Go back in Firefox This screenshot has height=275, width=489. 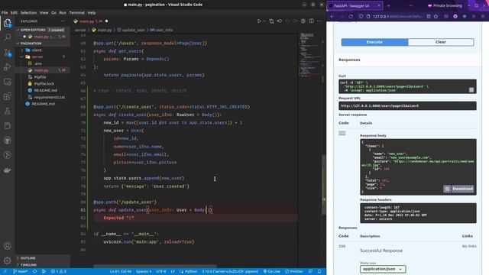click(332, 16)
